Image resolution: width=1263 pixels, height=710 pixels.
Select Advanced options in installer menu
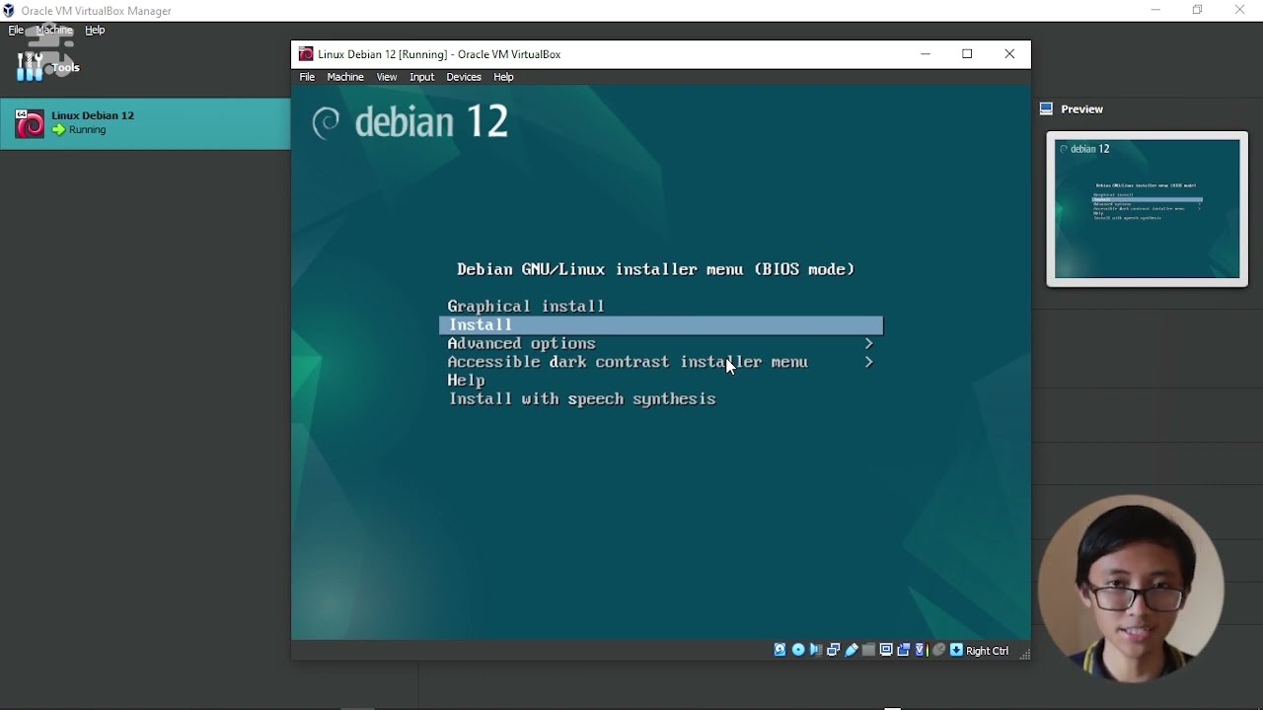[x=521, y=343]
